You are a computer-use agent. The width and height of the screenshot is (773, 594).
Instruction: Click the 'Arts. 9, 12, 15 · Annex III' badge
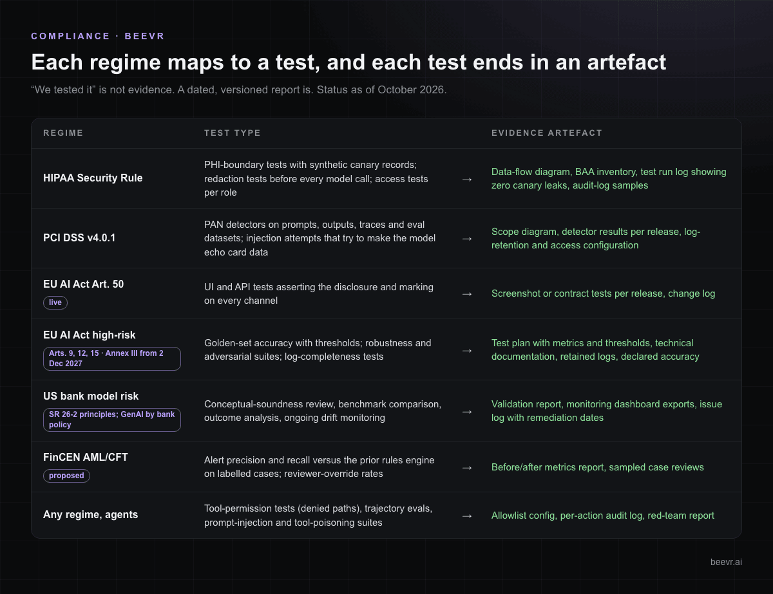(x=112, y=358)
